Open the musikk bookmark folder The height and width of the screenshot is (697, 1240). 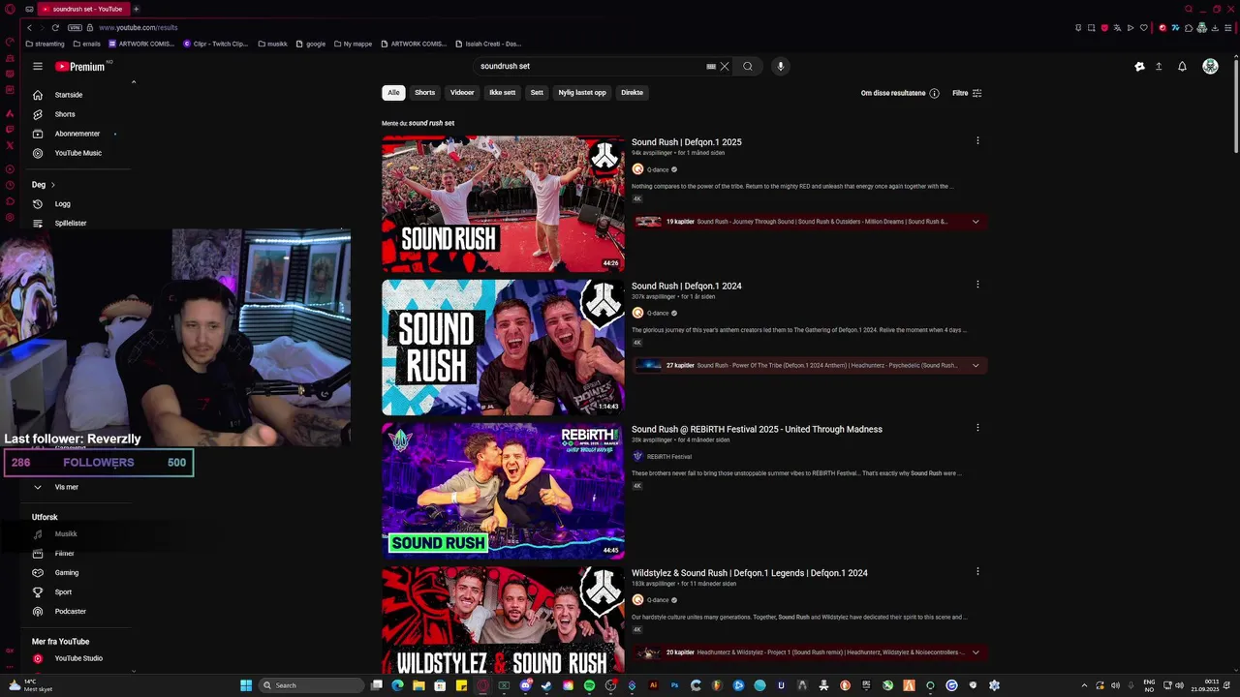click(x=272, y=44)
